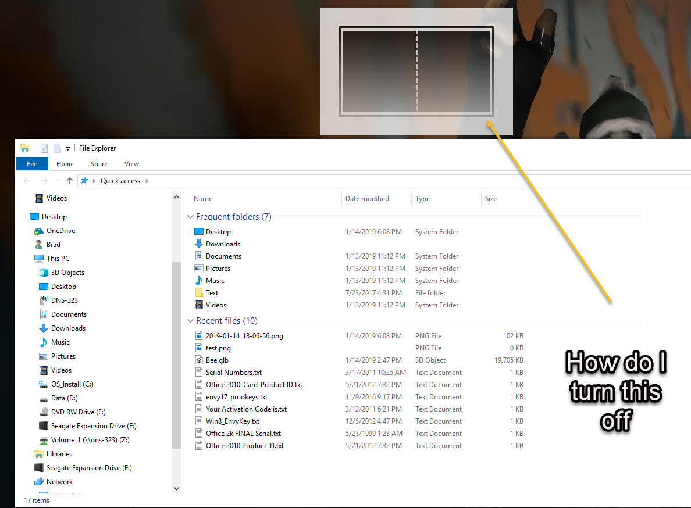
Task: Select the Documents frequent folder
Action: click(x=223, y=256)
